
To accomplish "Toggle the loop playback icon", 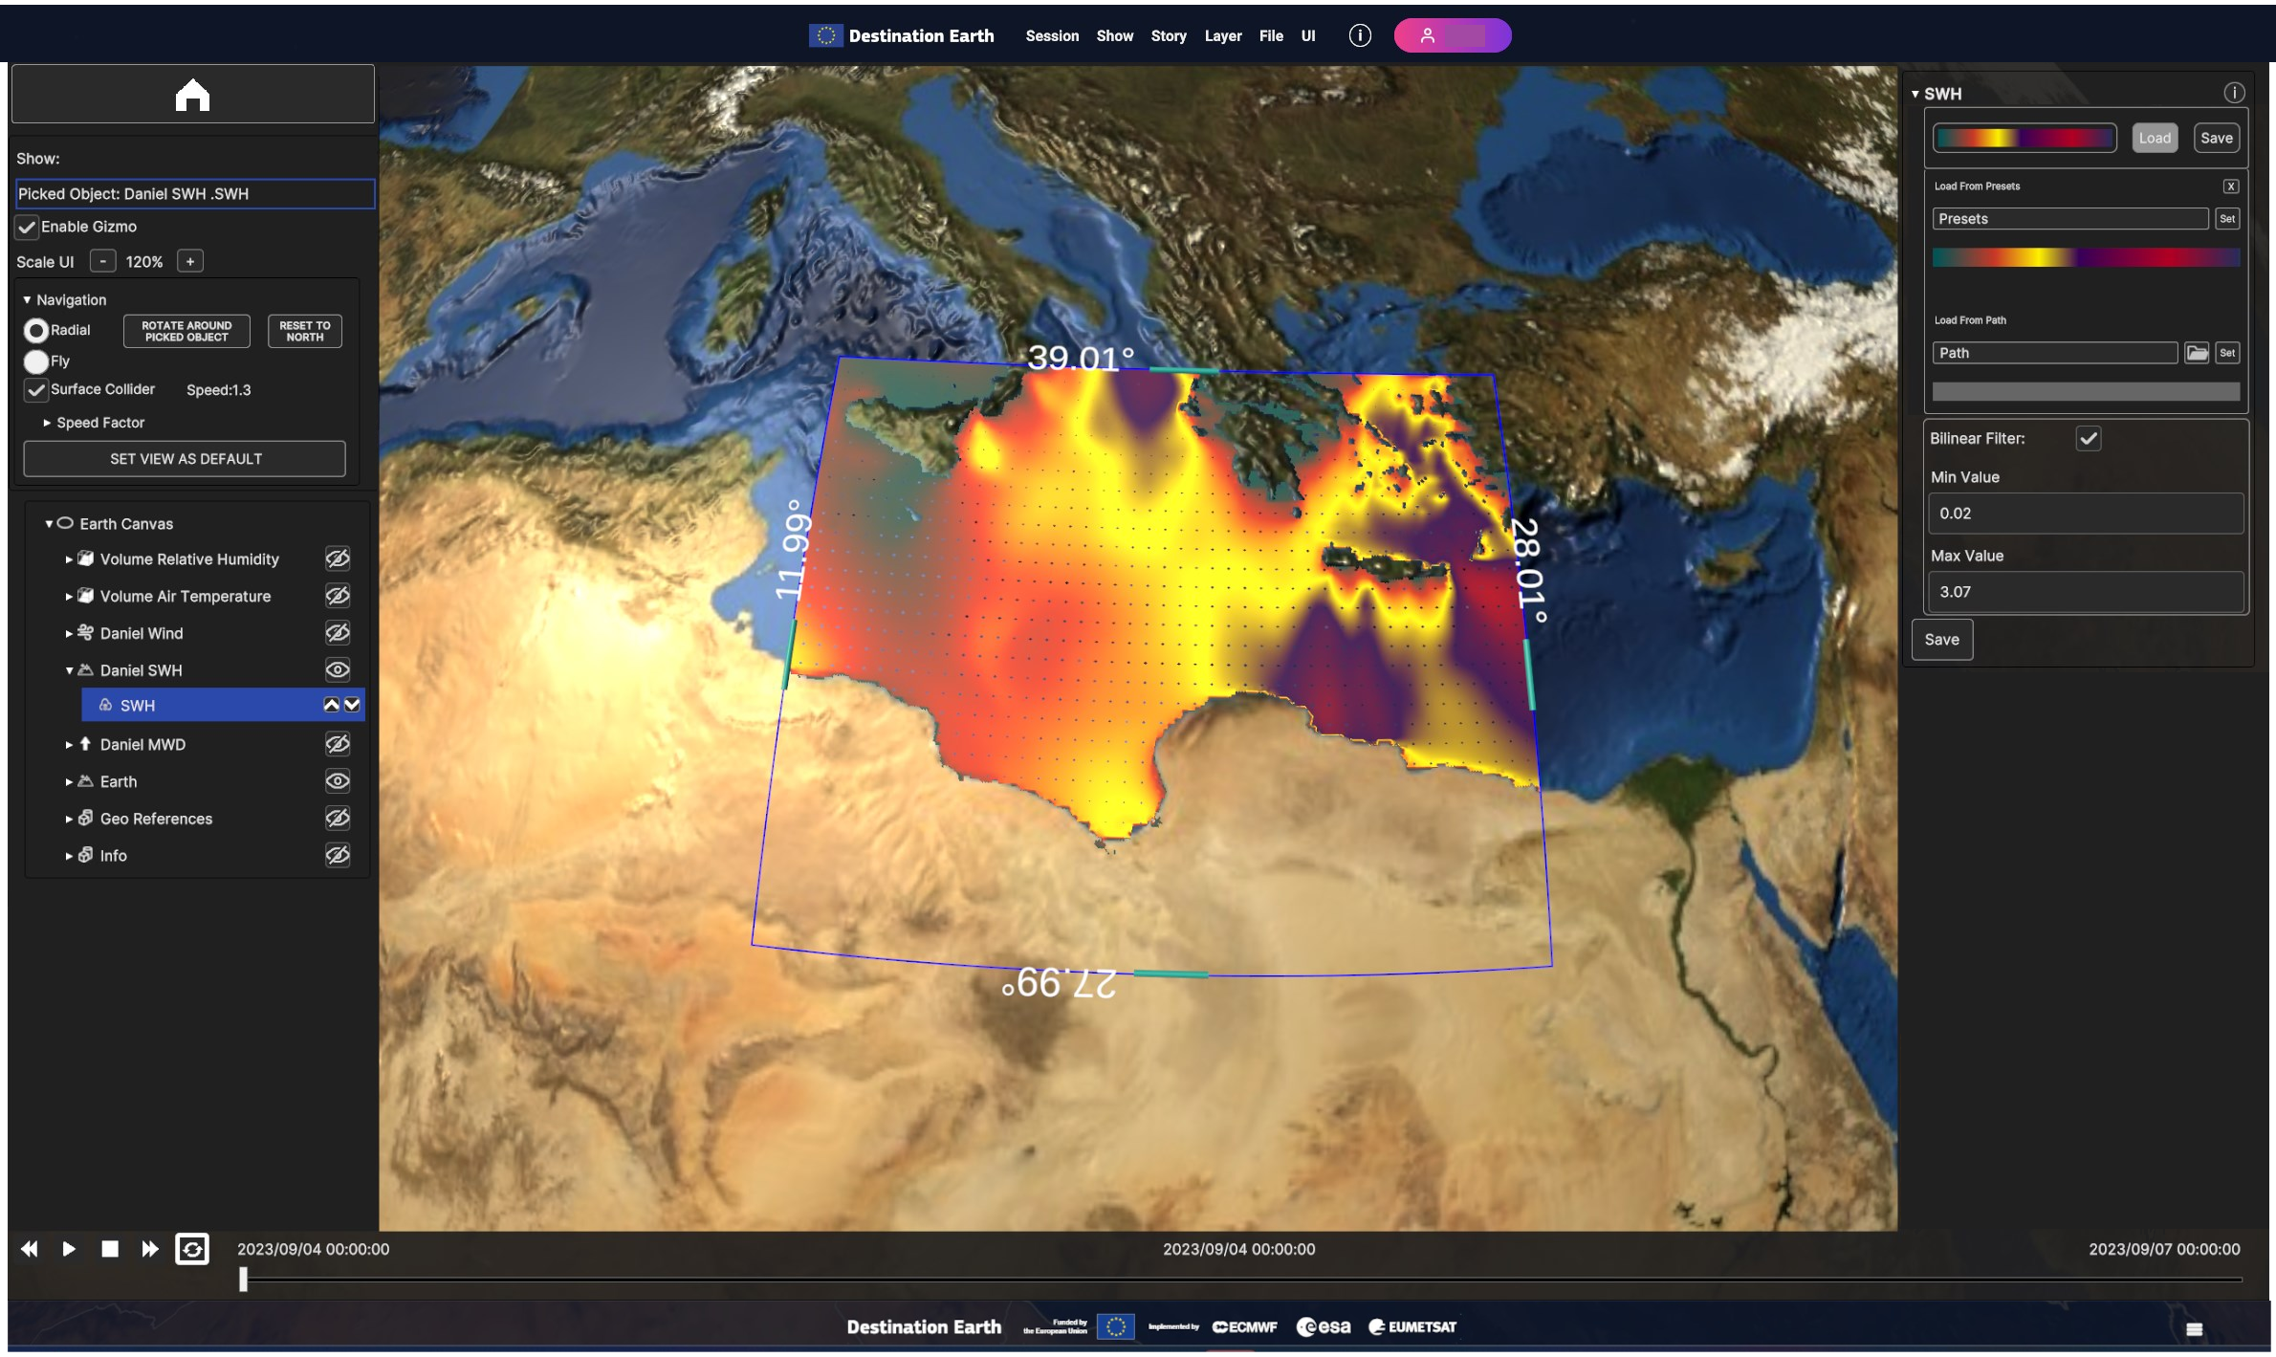I will (191, 1249).
